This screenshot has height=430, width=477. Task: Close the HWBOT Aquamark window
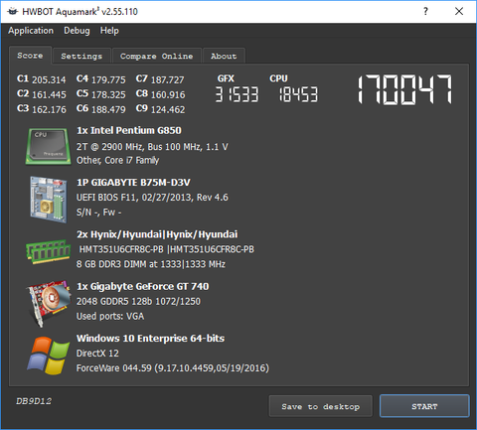pos(459,12)
